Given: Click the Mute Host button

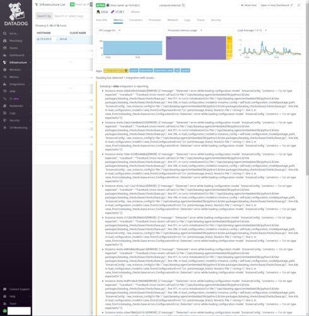Looking at the screenshot, I should click(x=248, y=5).
